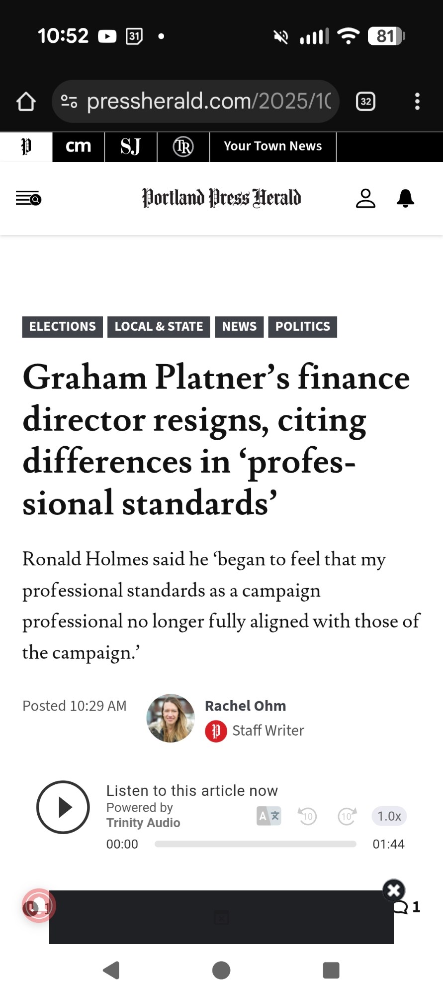Seek on the audio progress bar
The image size is (443, 996).
(255, 844)
